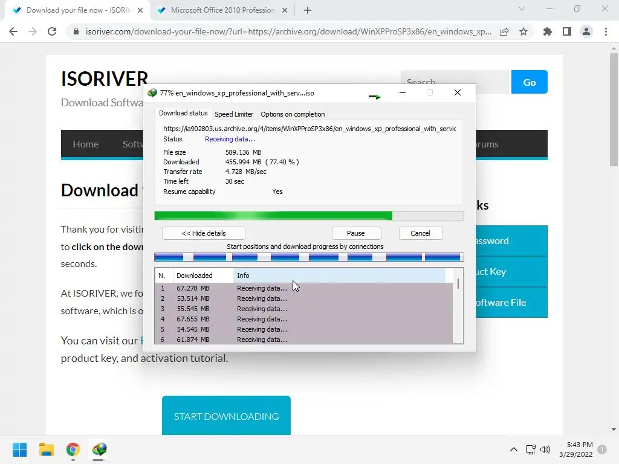Screen dimensions: 619x464
Task: Click the ISORIVER site title
Action: pyautogui.click(x=105, y=79)
